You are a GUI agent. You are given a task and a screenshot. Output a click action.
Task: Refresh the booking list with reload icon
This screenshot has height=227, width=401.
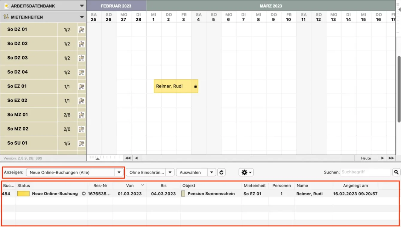[x=221, y=172]
